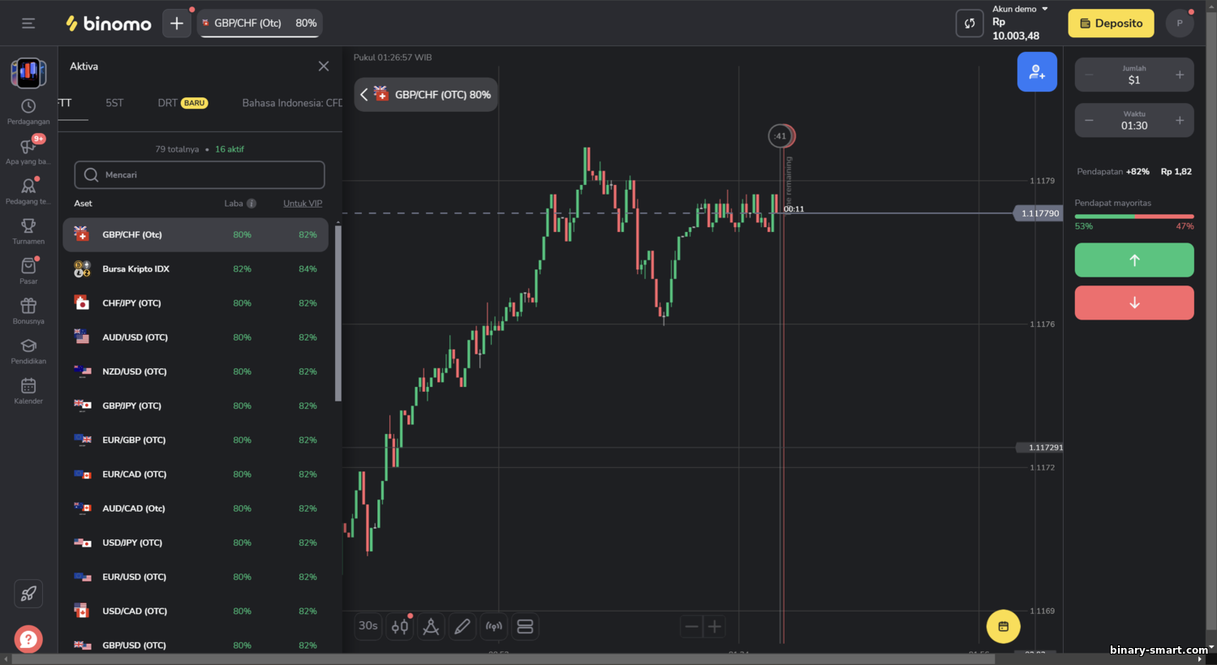The image size is (1217, 665).
Task: Open the drawing compass tools
Action: coord(431,626)
